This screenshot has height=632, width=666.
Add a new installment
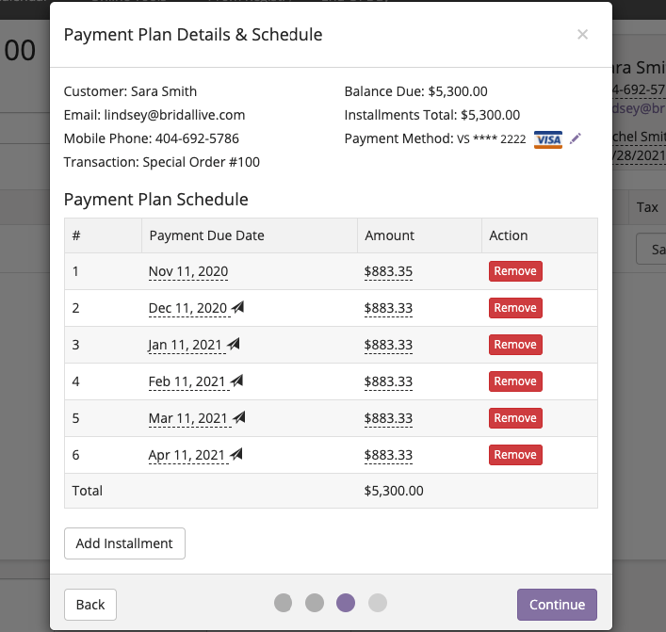point(124,543)
